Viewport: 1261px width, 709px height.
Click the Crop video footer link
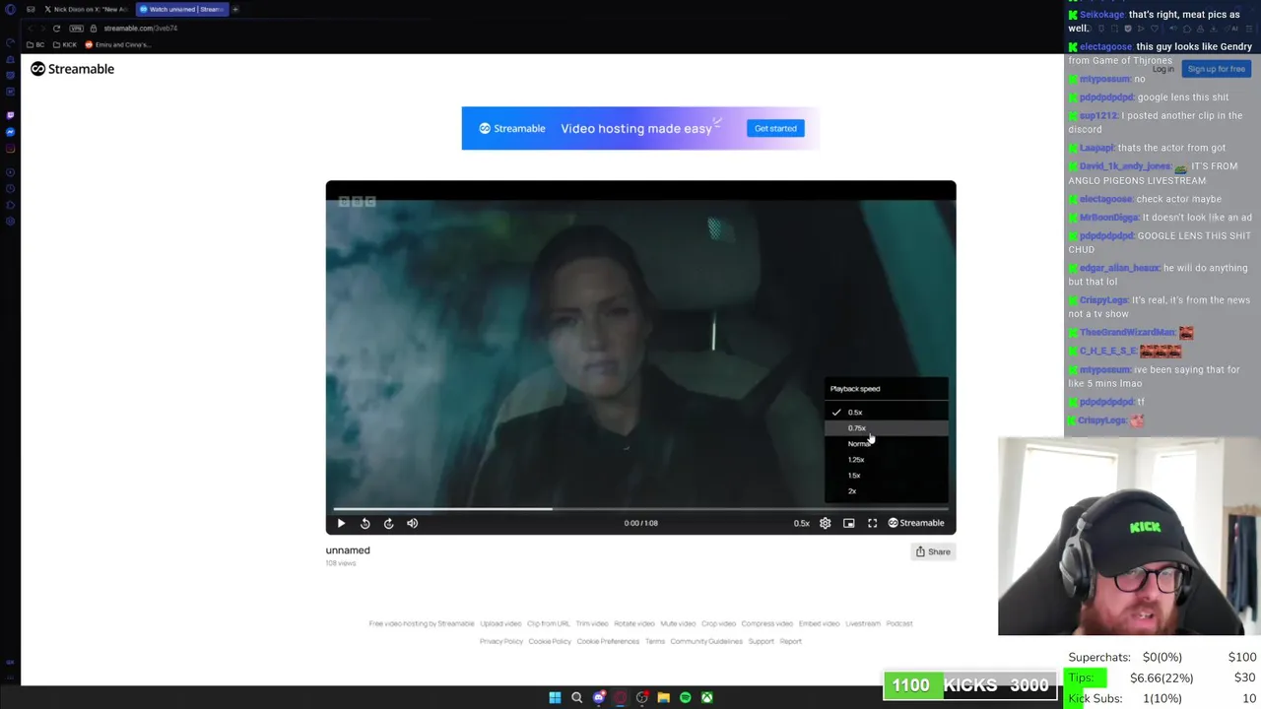[x=718, y=623]
